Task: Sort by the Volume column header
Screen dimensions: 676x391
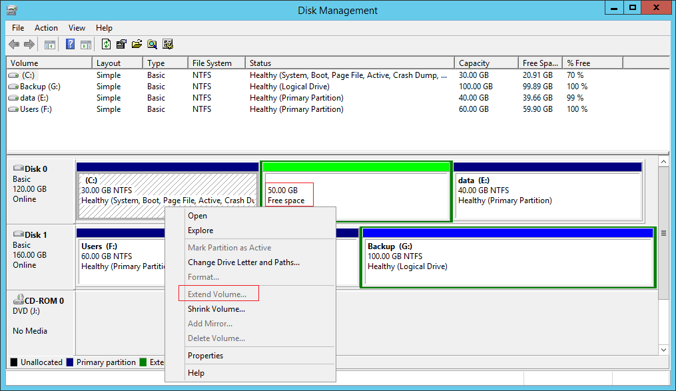Action: coord(49,63)
